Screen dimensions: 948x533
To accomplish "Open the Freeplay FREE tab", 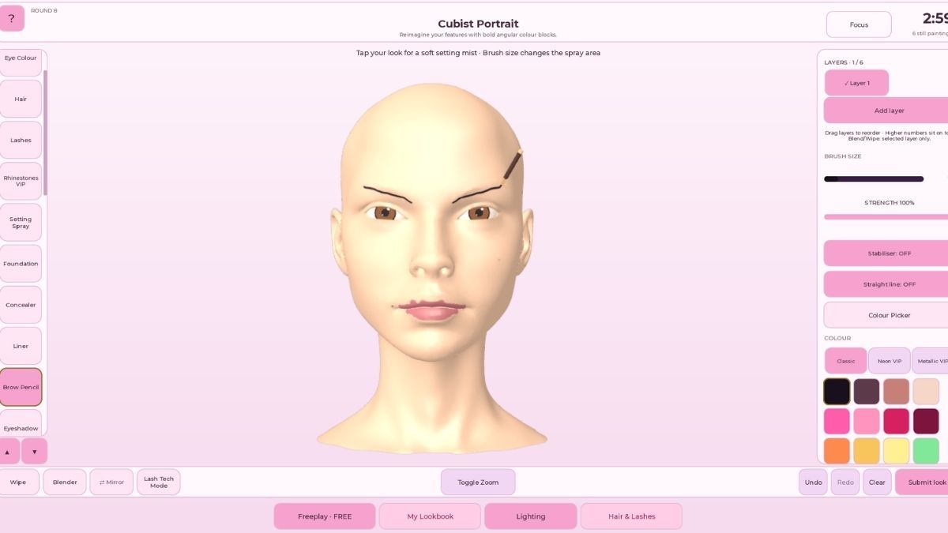I will (x=325, y=516).
